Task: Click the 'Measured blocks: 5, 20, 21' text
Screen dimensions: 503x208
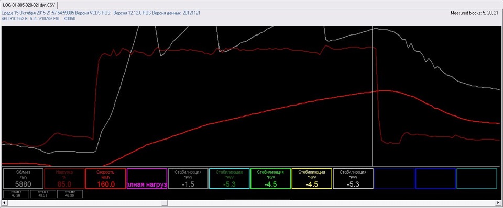Action: [475, 13]
